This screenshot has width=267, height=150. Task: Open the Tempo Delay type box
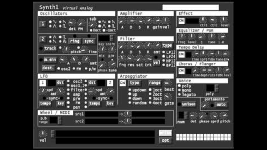[x=188, y=55]
